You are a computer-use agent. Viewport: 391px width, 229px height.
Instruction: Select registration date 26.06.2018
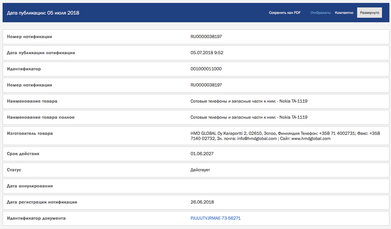tap(202, 202)
